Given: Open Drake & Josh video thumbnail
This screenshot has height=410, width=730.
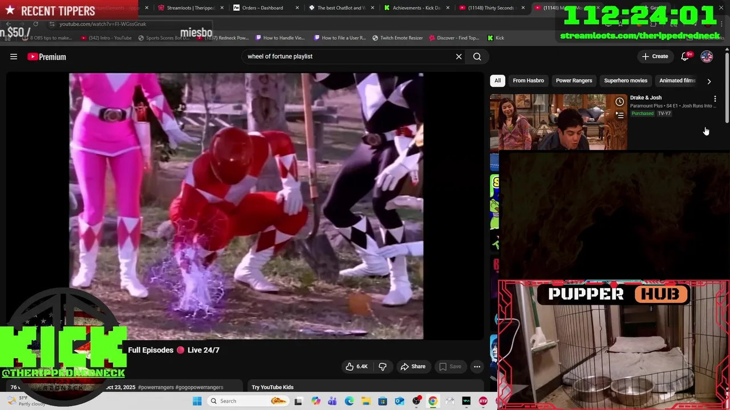Looking at the screenshot, I should tap(558, 122).
